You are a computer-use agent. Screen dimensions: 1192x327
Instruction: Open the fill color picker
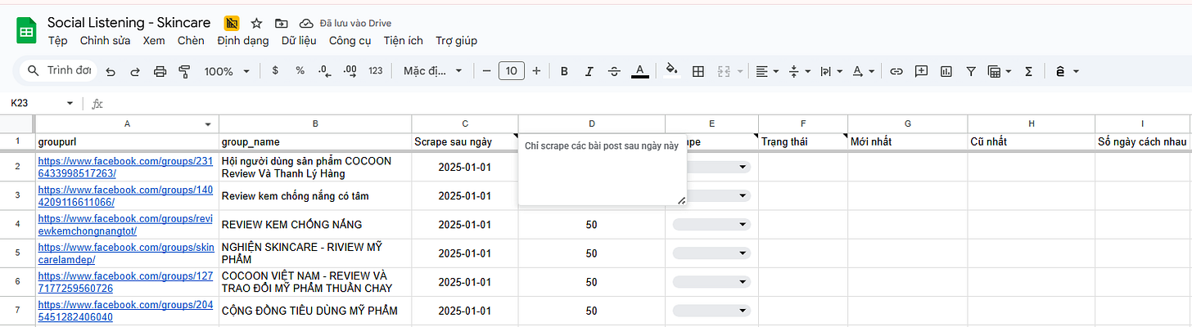[x=672, y=71]
